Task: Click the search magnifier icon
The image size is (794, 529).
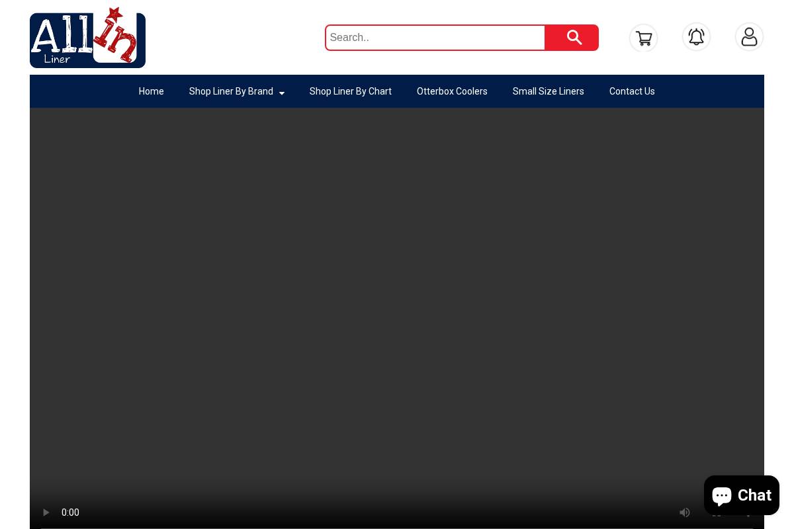Action: (x=572, y=38)
